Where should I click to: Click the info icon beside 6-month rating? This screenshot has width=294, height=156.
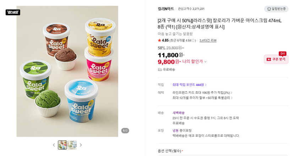pos(193,41)
